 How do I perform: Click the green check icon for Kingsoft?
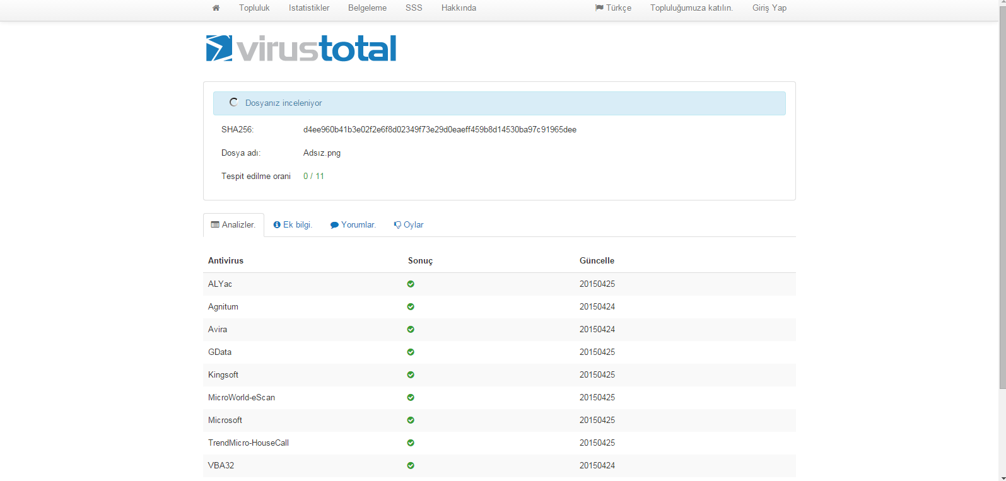click(411, 375)
